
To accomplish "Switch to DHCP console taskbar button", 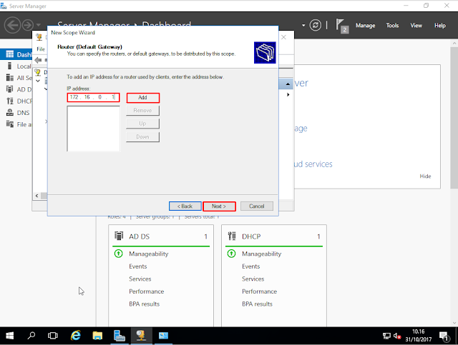I will [x=141, y=336].
